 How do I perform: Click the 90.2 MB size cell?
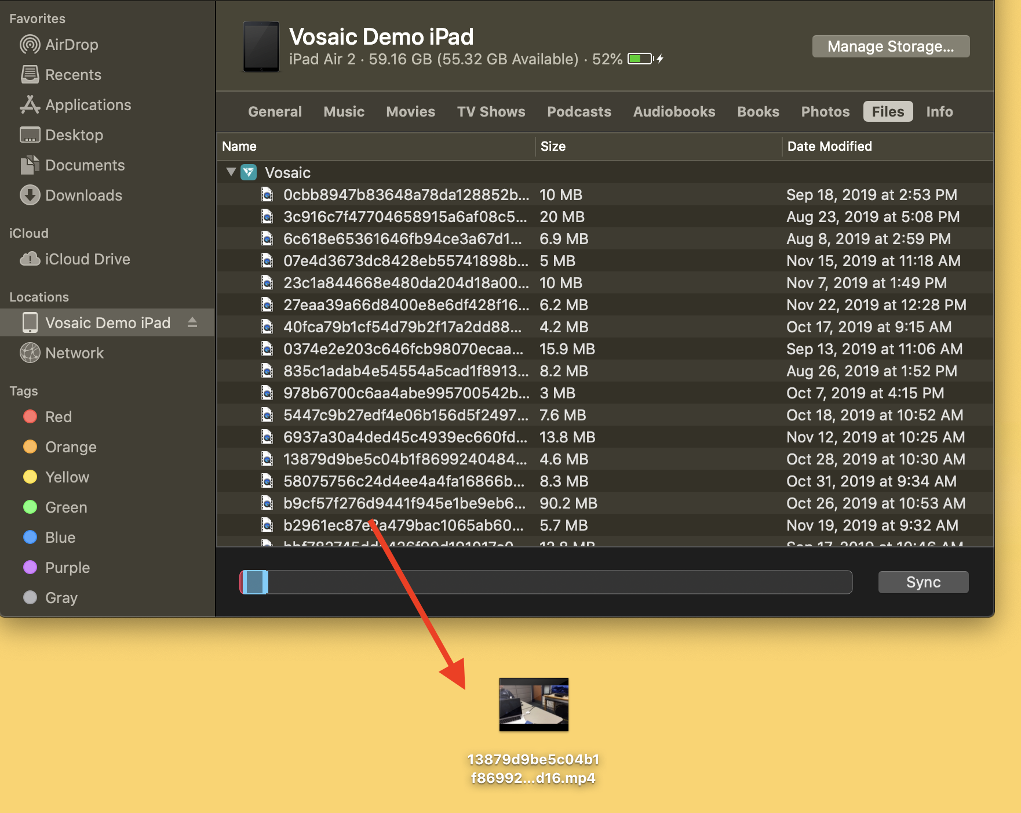click(568, 503)
